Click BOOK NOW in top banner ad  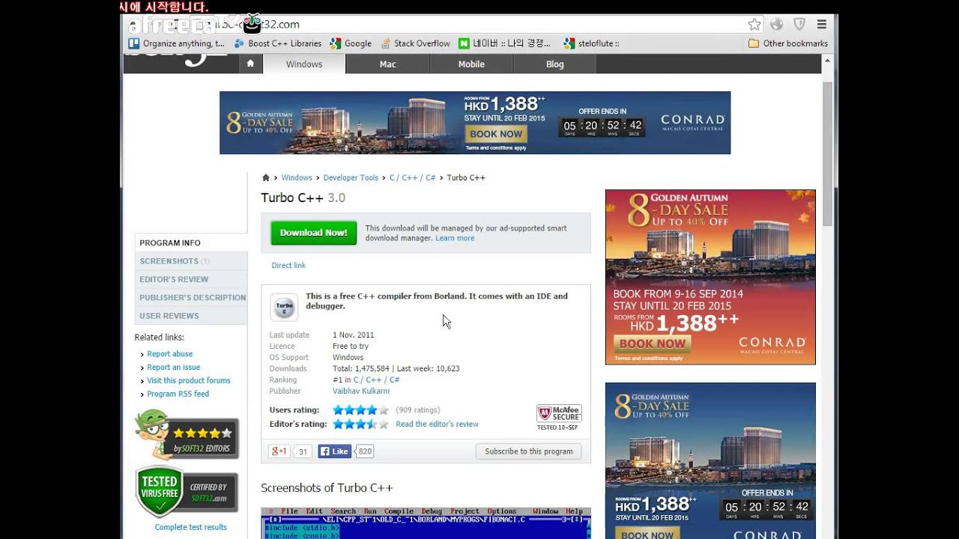click(x=496, y=134)
